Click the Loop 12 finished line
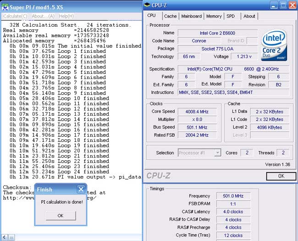Image resolution: width=298 pixels, height=241 pixels. pos(59,109)
